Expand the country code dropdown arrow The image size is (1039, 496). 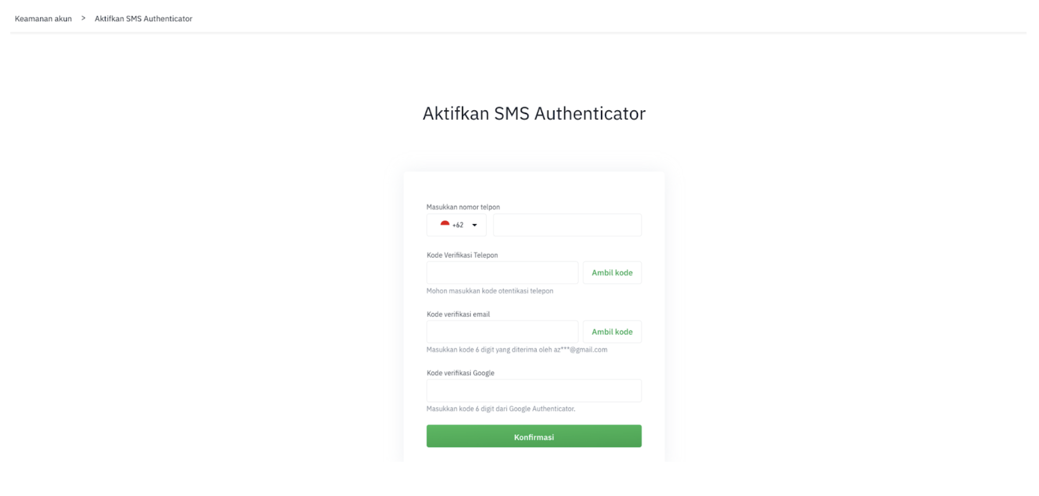tap(474, 225)
